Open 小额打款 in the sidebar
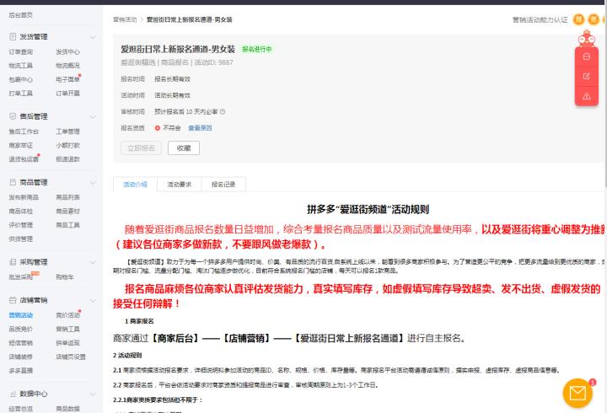The width and height of the screenshot is (607, 413). point(67,145)
